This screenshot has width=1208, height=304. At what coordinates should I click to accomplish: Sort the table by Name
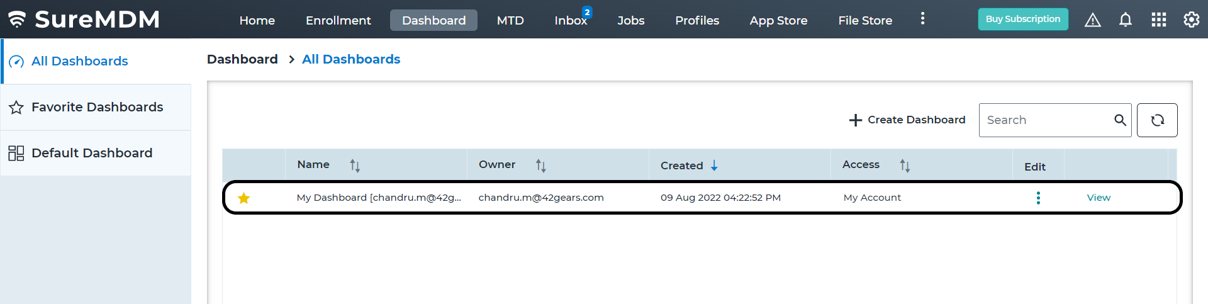(x=355, y=166)
